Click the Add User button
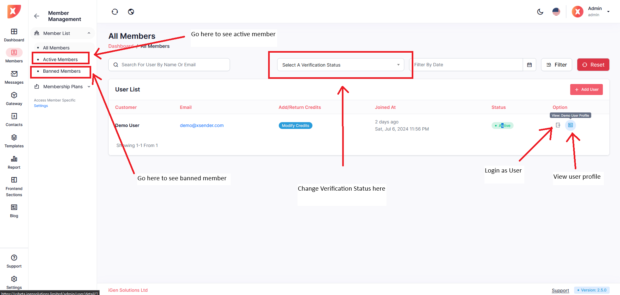This screenshot has width=620, height=295. click(x=586, y=90)
